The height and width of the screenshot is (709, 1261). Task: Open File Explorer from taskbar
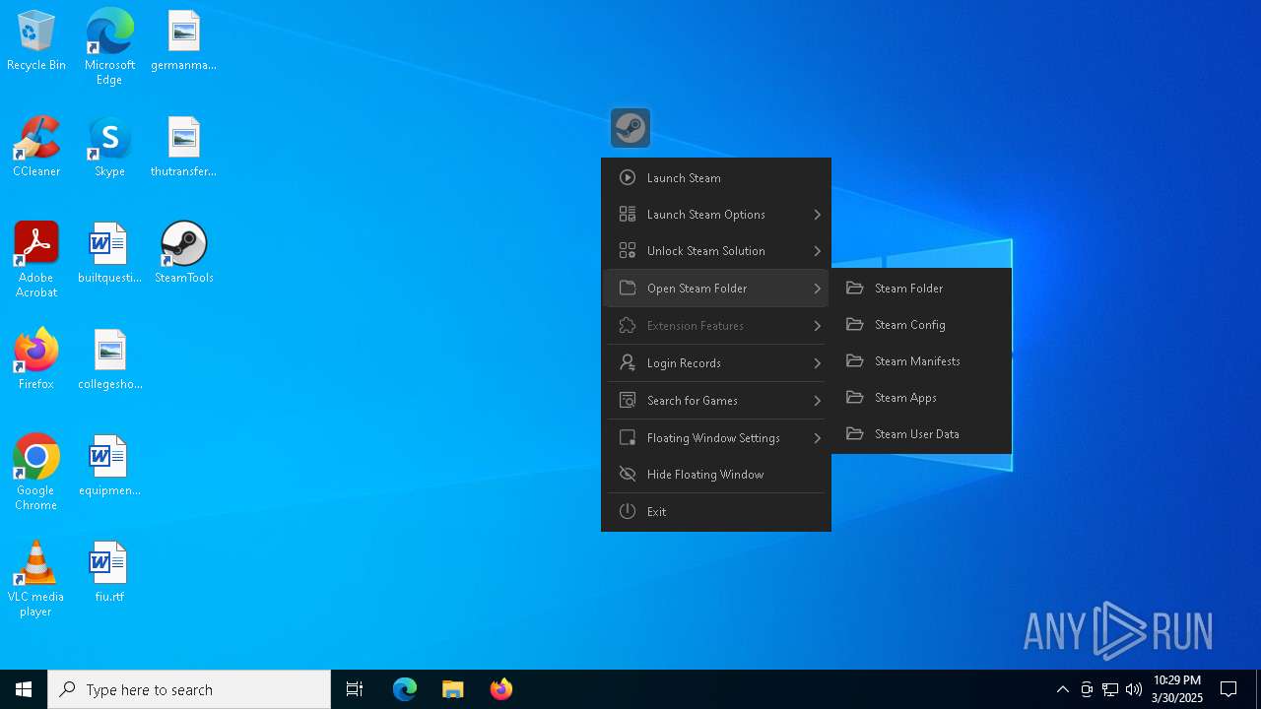point(452,689)
